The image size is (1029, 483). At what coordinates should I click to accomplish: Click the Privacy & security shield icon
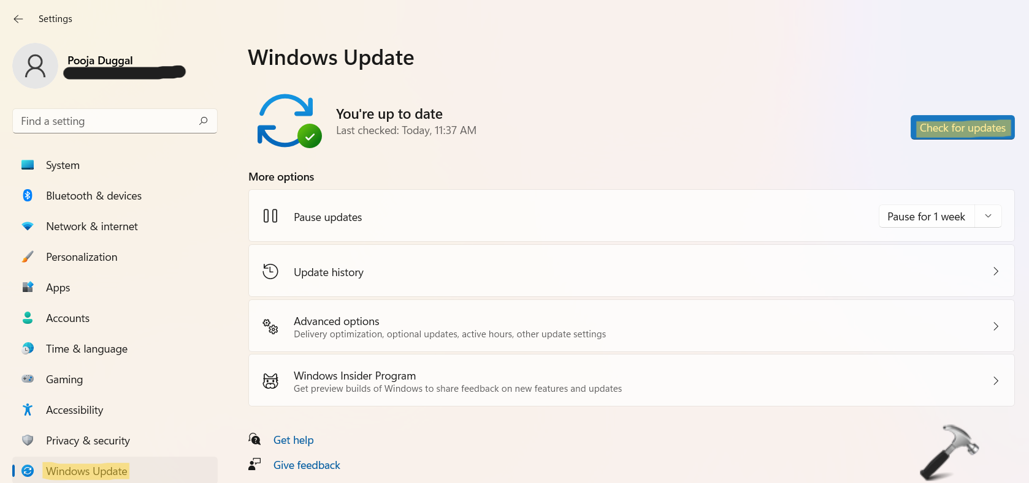(x=28, y=440)
